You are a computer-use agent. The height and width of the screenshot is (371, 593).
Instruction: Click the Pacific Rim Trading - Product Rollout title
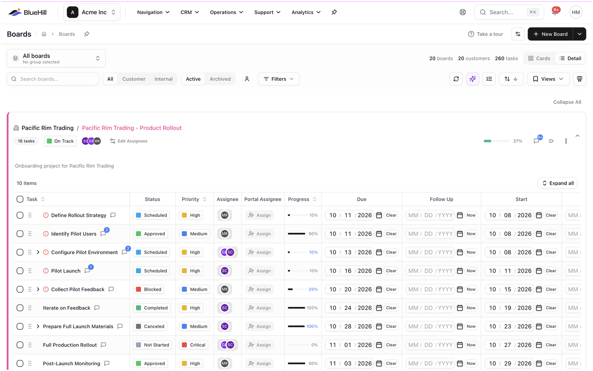point(132,128)
